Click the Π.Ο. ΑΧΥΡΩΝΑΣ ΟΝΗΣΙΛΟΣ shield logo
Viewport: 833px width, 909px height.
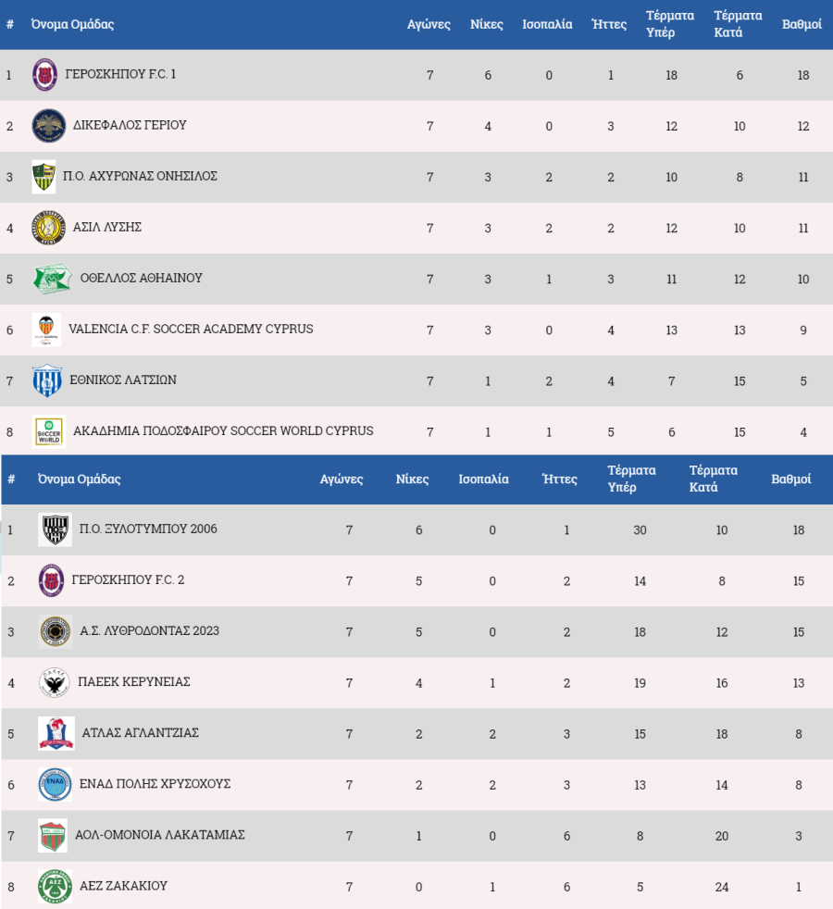[44, 177]
